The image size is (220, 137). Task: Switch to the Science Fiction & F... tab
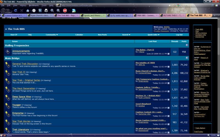13,15
